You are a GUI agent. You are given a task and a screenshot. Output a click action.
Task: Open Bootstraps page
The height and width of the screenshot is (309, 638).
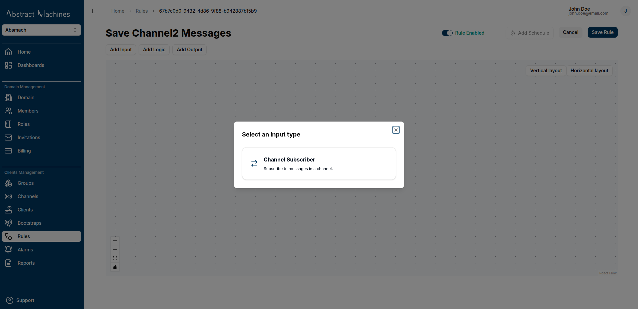[x=41, y=223]
